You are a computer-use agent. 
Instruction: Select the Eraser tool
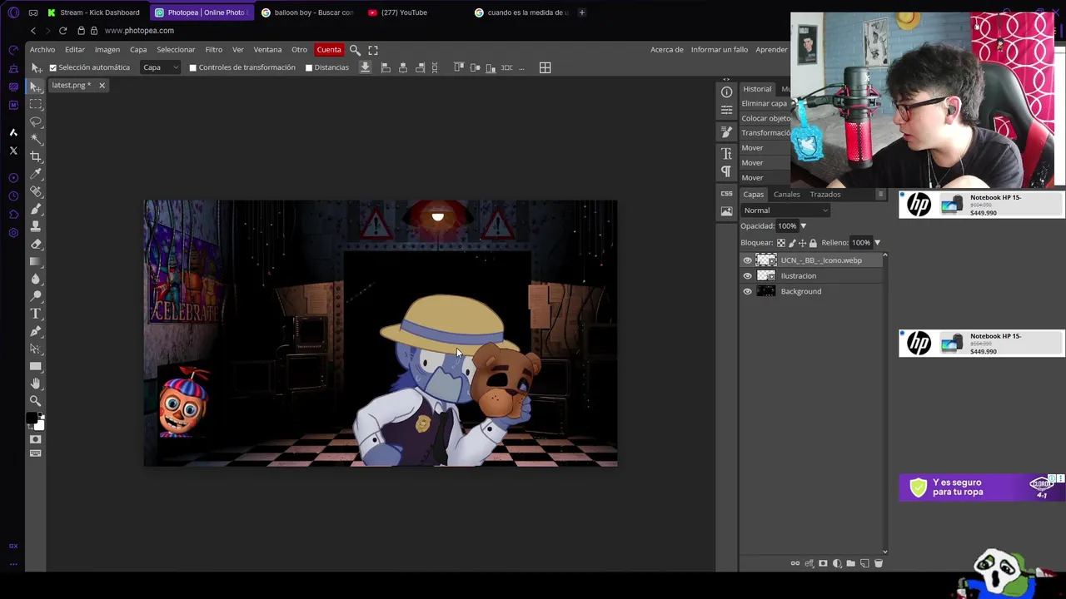tap(36, 244)
